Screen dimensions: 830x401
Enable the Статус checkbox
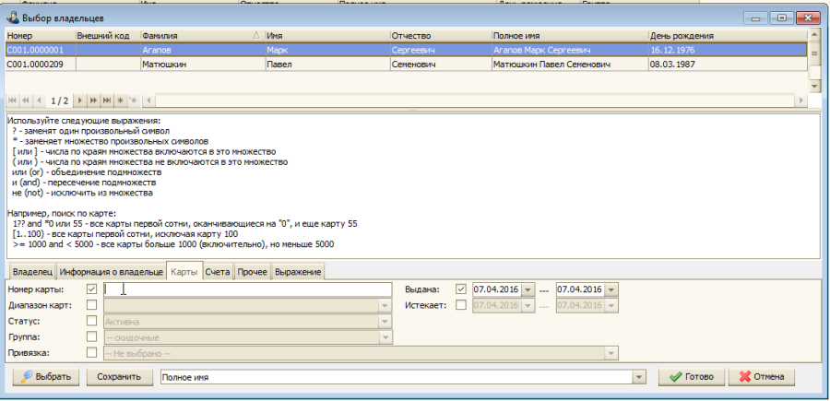[91, 321]
